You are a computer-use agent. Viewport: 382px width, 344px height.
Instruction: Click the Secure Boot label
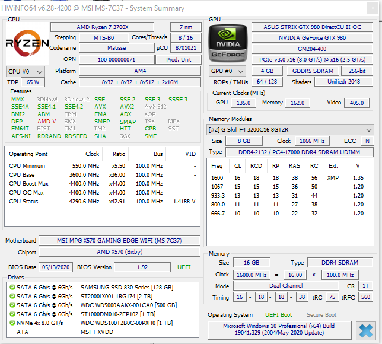[x=321, y=315]
